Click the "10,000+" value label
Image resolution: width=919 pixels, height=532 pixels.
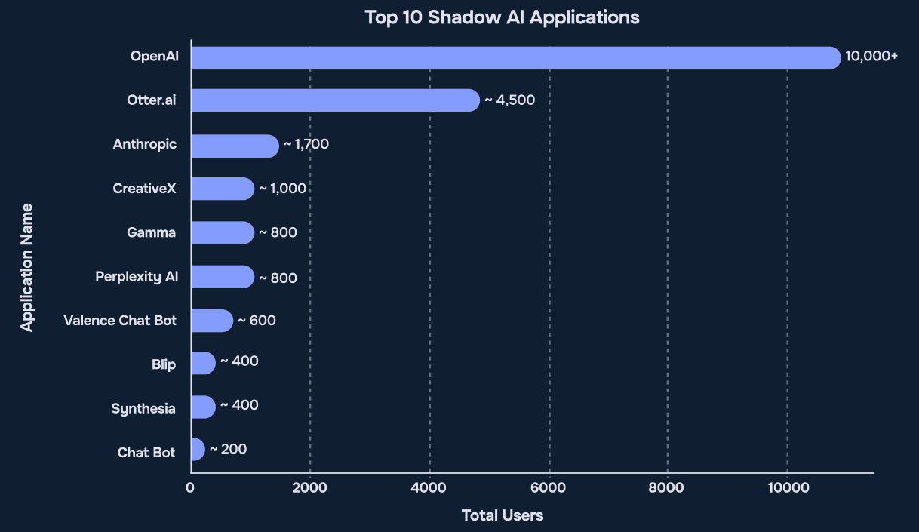(x=871, y=56)
